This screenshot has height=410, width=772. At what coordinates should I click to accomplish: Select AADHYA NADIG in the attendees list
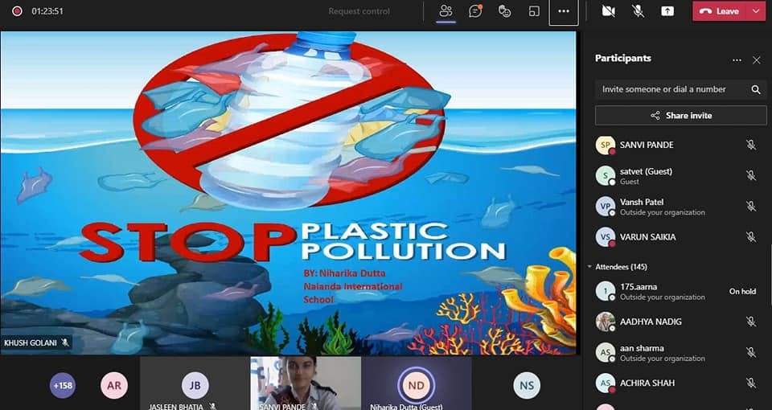[x=680, y=322]
